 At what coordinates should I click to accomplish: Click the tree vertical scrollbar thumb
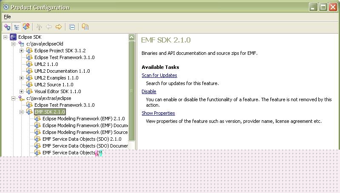(x=132, y=91)
